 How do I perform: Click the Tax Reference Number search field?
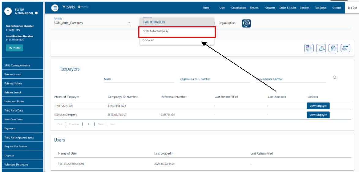pos(290,79)
